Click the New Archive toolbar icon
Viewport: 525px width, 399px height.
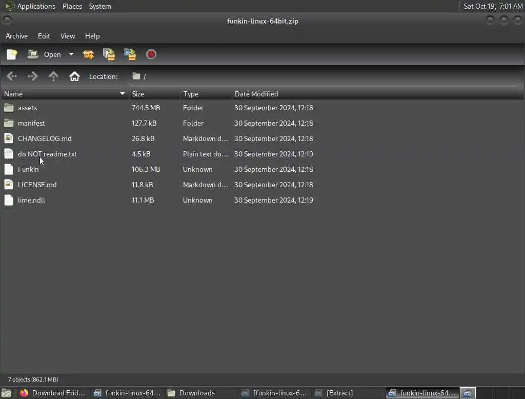click(12, 54)
